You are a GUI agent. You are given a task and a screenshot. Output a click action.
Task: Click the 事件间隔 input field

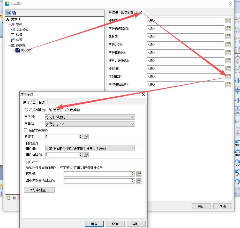tap(62, 155)
